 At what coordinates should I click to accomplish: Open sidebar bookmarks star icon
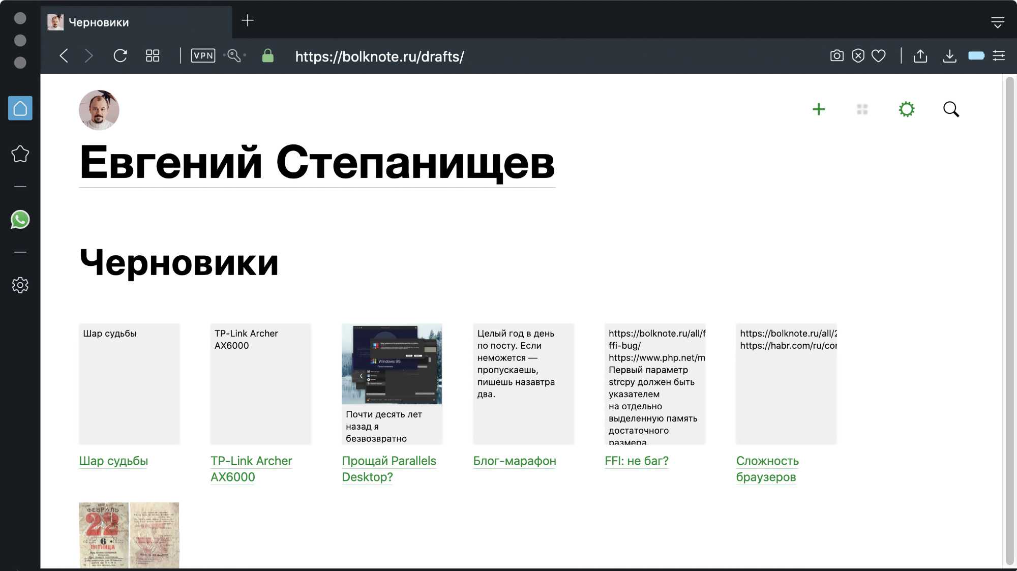coord(20,154)
